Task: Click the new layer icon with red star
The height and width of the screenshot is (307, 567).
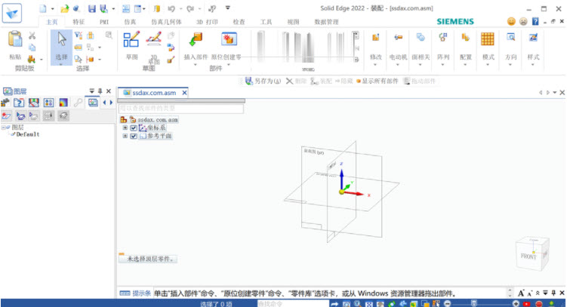Action: pyautogui.click(x=6, y=116)
